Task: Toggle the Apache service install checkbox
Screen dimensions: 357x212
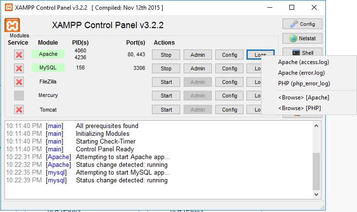Action: click(19, 55)
